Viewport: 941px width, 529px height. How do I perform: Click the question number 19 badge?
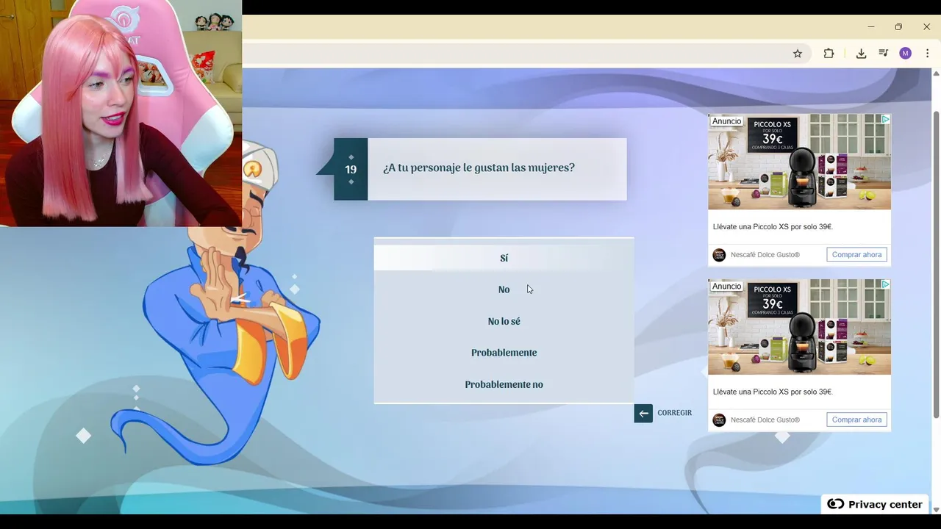(x=351, y=169)
